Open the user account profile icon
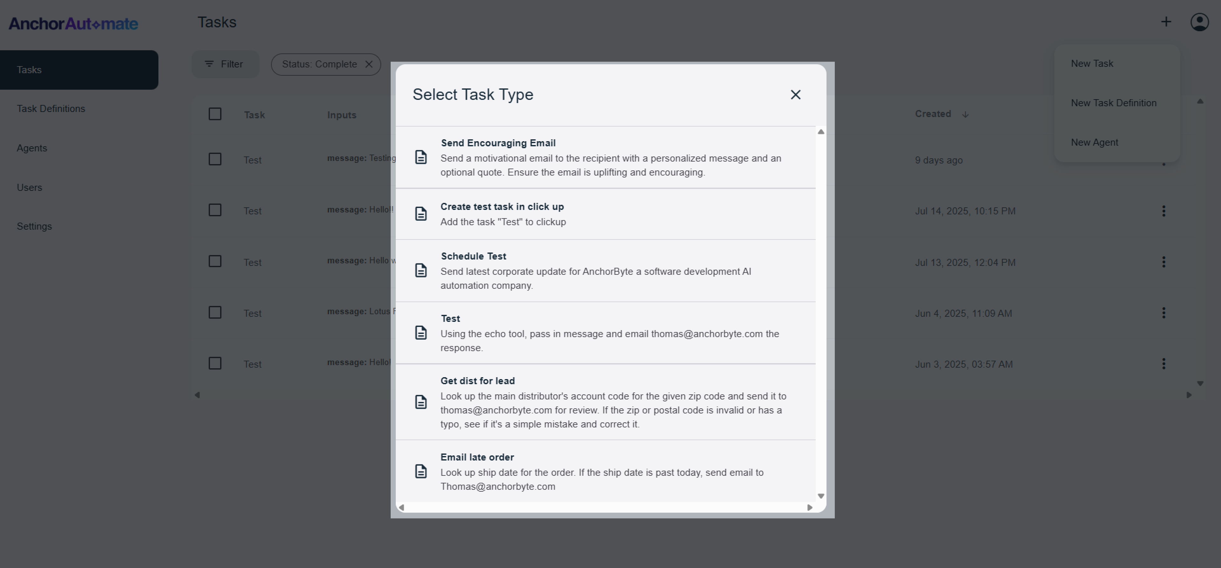 tap(1199, 22)
